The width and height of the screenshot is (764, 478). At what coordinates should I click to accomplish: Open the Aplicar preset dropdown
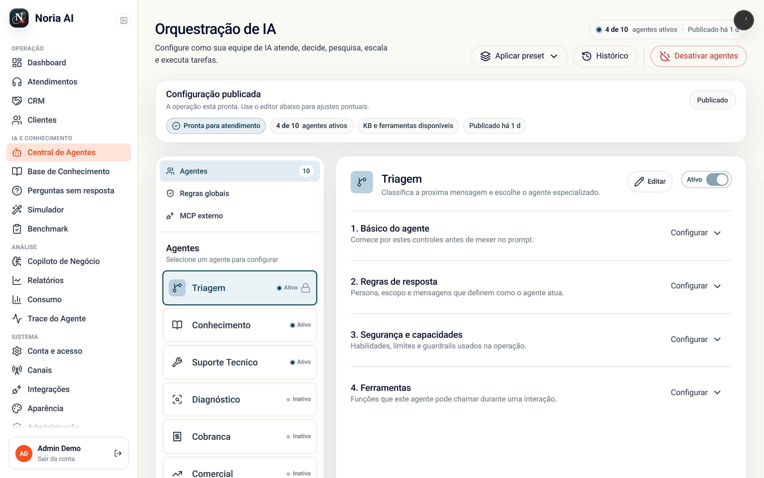tap(519, 56)
